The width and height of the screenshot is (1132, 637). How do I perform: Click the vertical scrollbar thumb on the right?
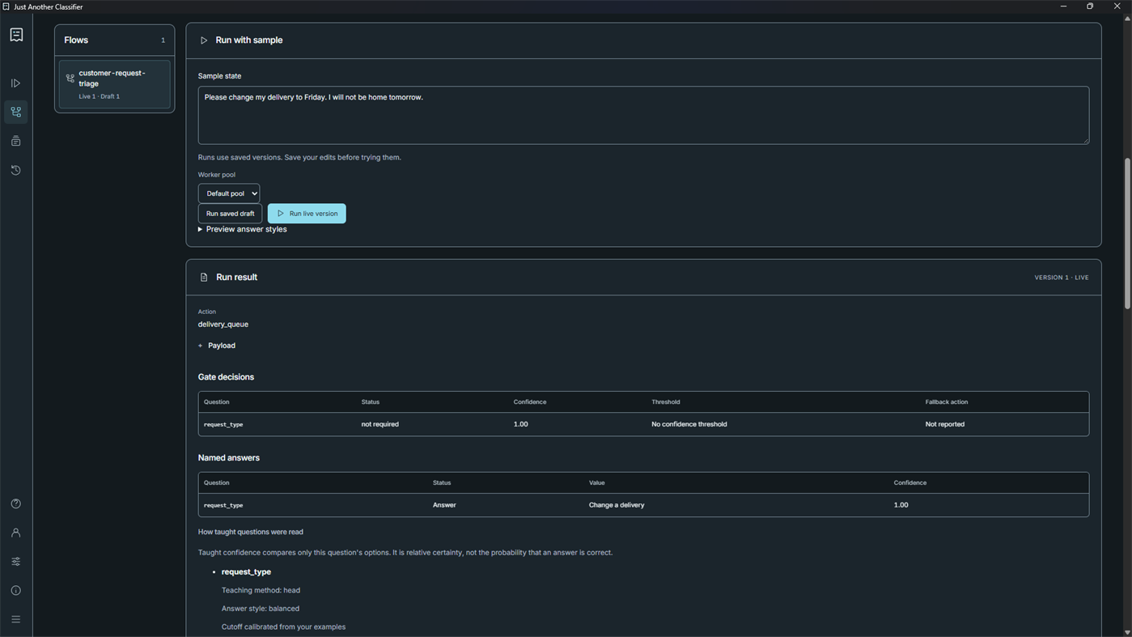[1127, 233]
